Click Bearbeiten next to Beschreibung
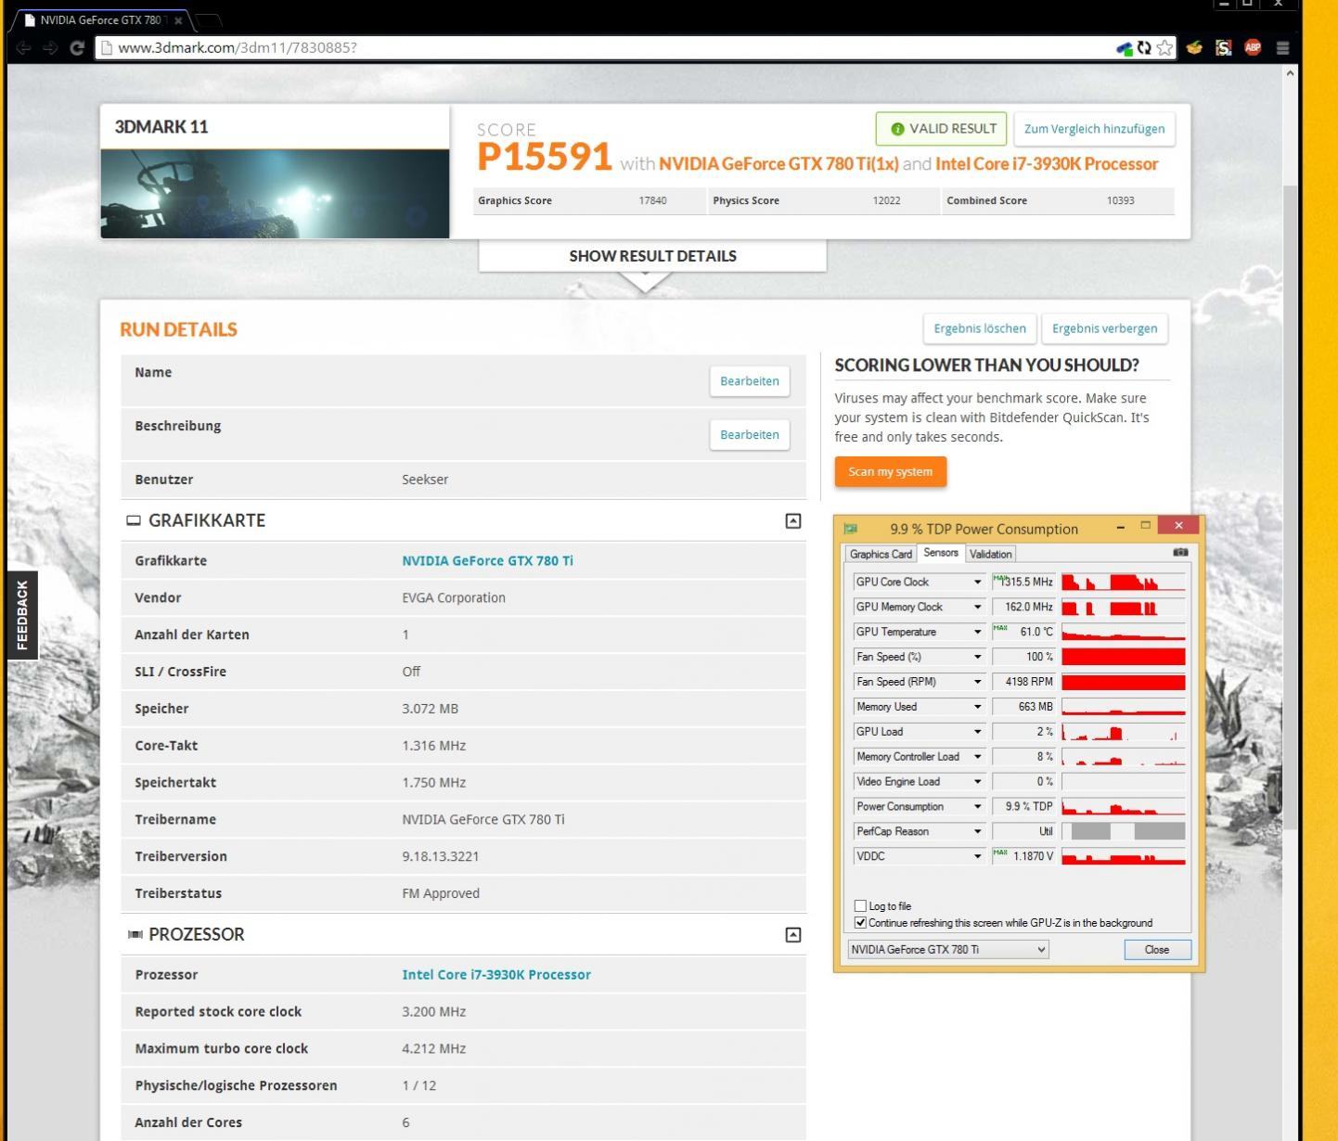 pyautogui.click(x=750, y=435)
